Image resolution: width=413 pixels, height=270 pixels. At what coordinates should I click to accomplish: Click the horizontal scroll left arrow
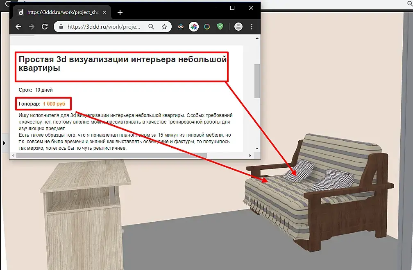click(13, 155)
